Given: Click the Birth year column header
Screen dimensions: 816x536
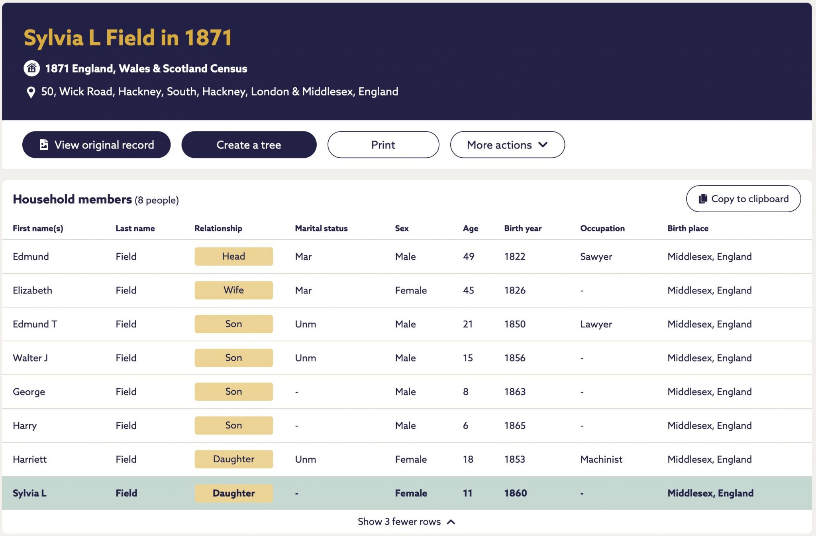Looking at the screenshot, I should click(523, 228).
